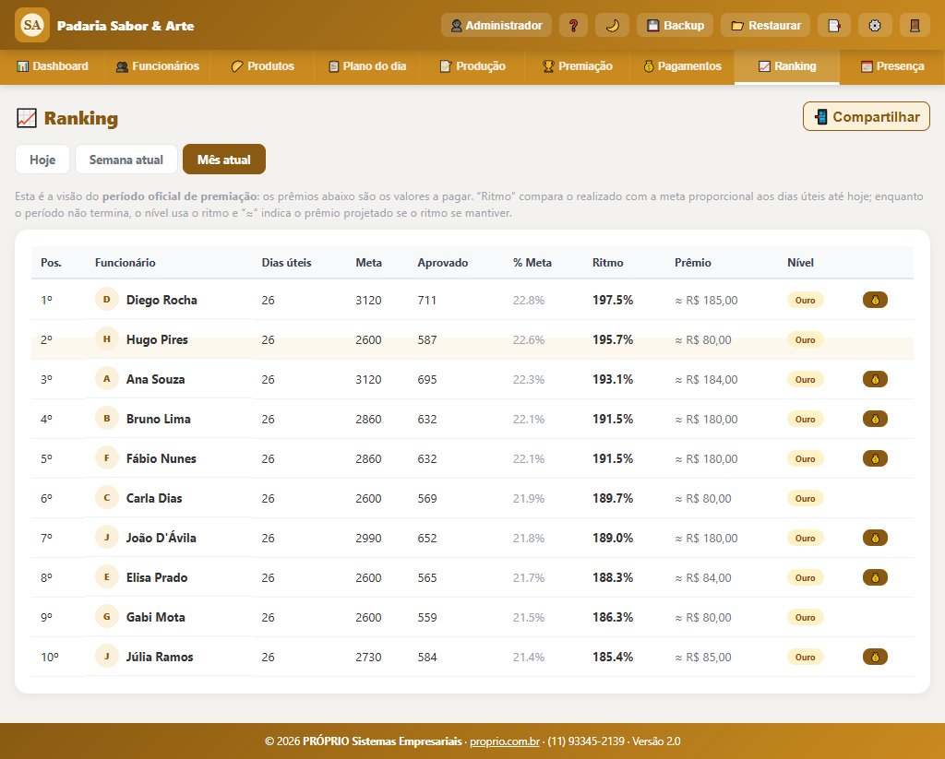Click the Restaurar button
Viewport: 945px width, 759px height.
coord(765,25)
